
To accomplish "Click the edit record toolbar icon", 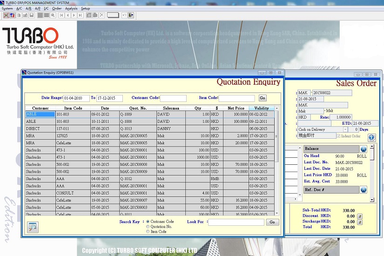I will pos(25,15).
